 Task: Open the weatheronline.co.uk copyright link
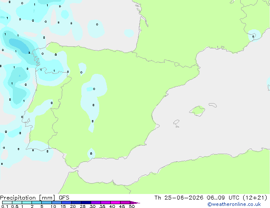tap(234, 204)
